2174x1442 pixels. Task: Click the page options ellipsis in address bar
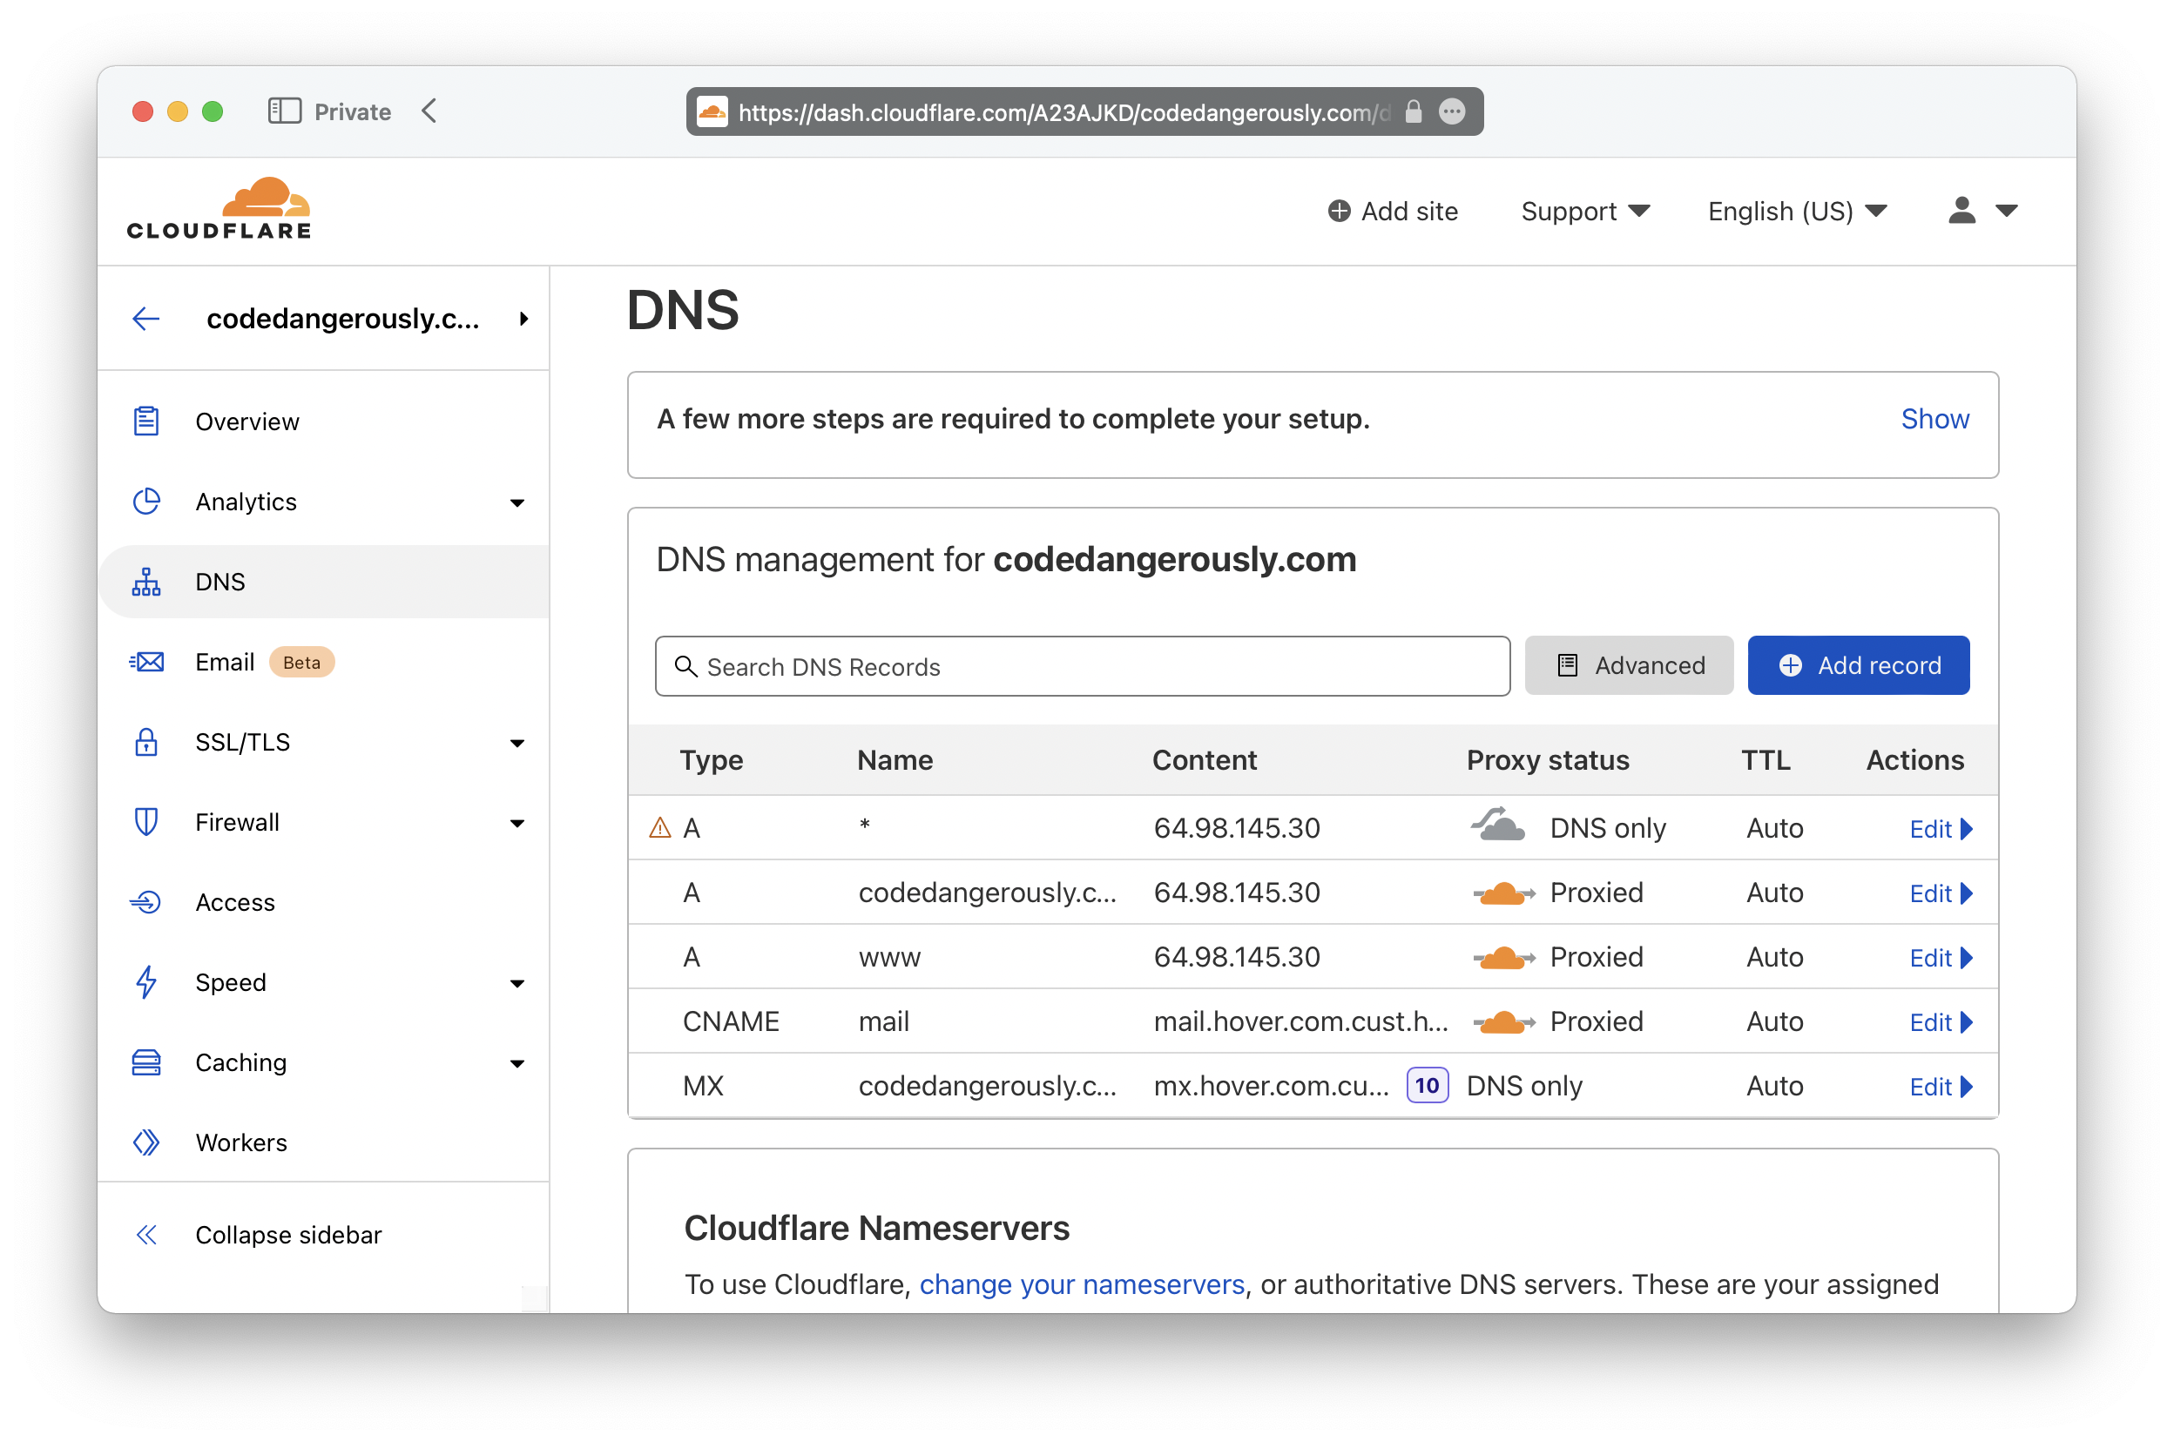[1451, 112]
